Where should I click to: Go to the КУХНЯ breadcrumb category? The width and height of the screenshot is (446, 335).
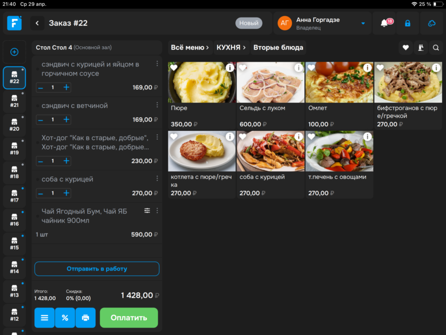(231, 48)
